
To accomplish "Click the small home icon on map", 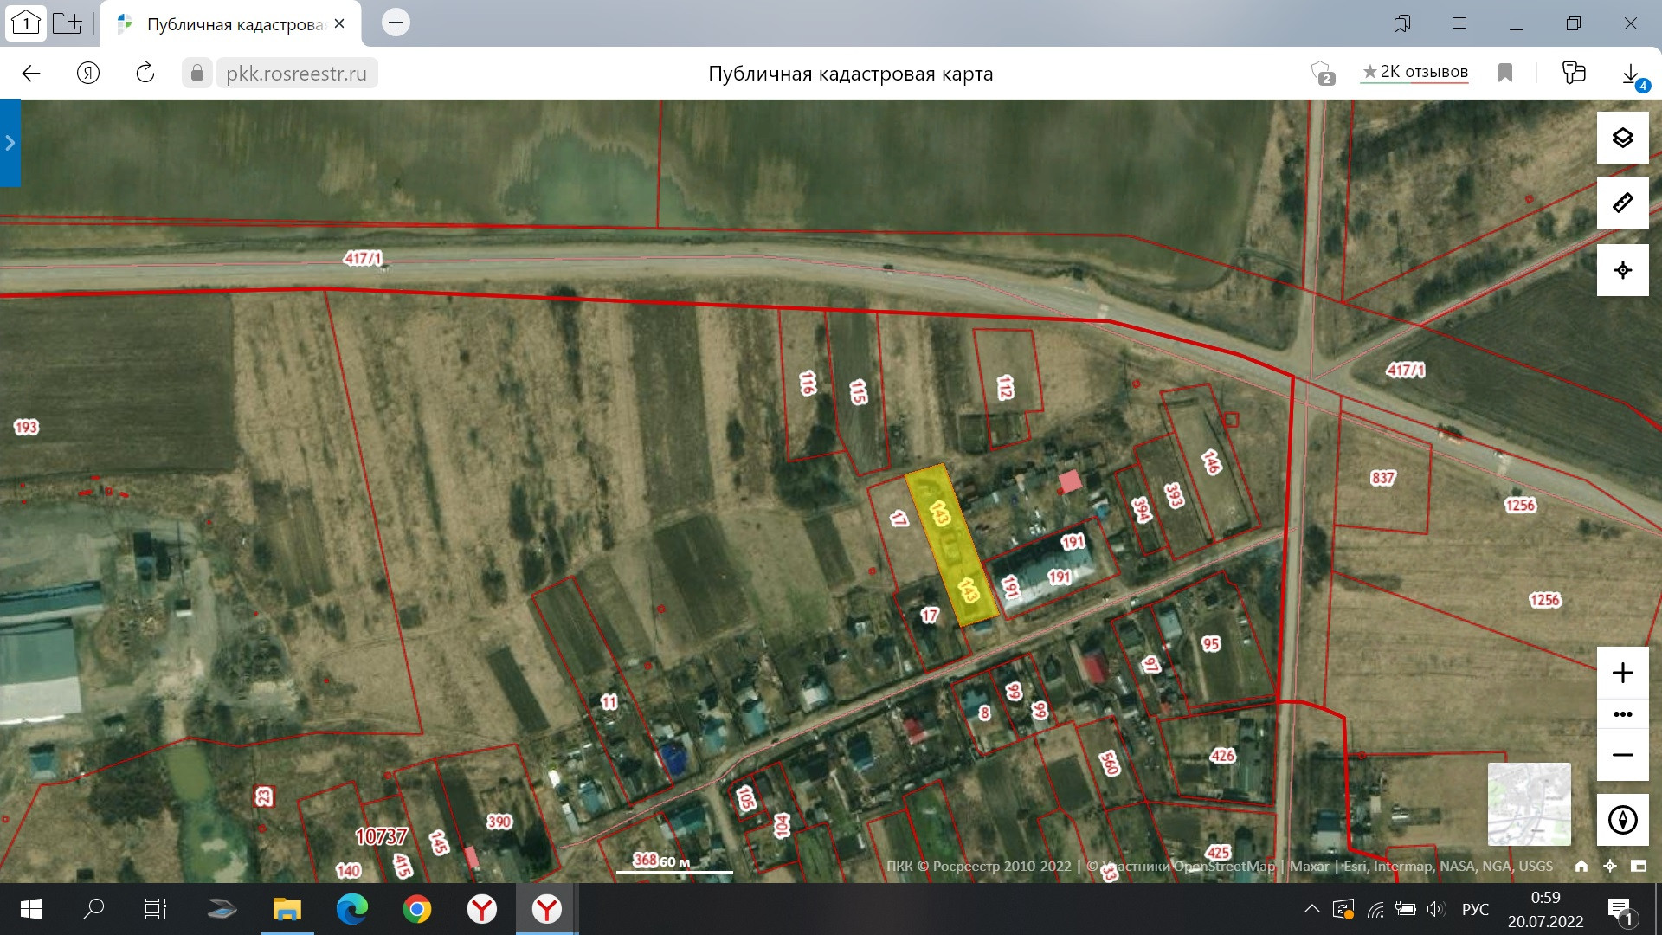I will click(1581, 866).
